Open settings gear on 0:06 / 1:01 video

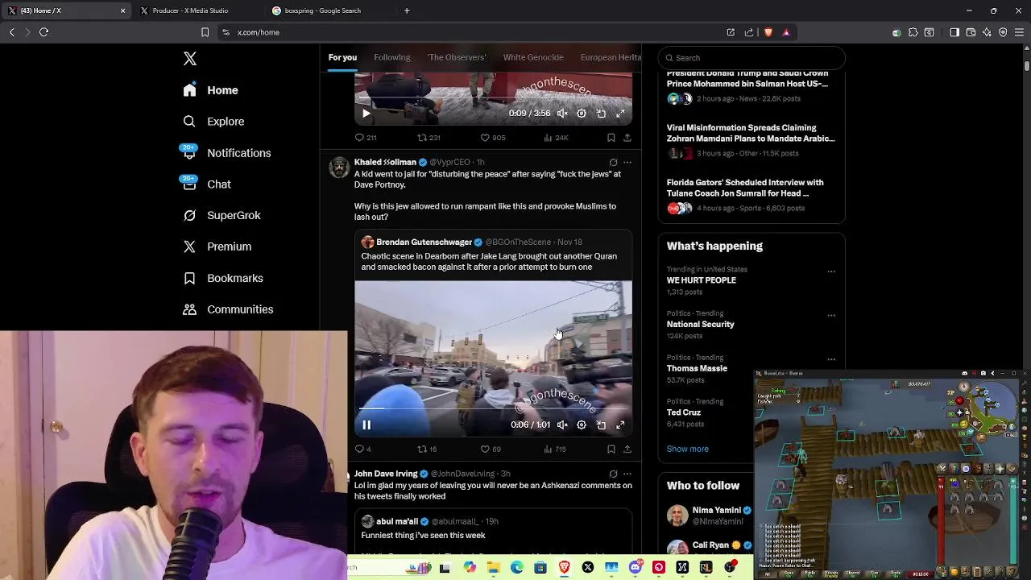[x=582, y=425]
